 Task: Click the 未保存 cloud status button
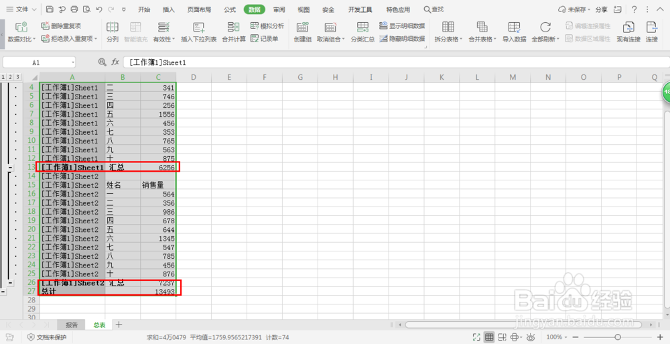574,9
